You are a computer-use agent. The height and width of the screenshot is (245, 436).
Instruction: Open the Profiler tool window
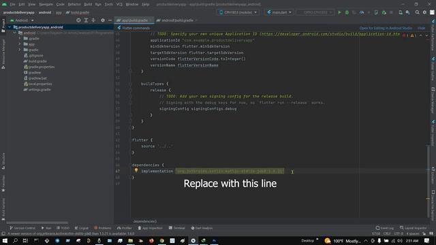tap(124, 228)
